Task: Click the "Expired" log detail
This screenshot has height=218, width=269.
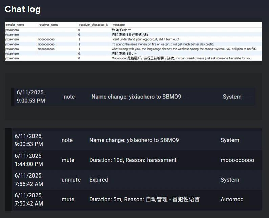Action: coord(98,180)
